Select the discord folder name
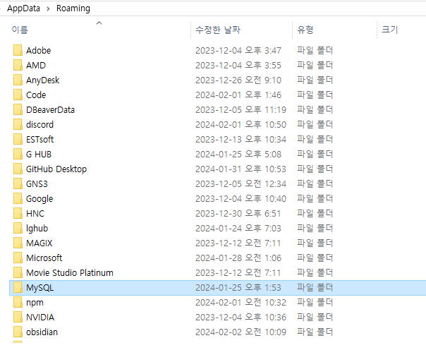 [39, 124]
